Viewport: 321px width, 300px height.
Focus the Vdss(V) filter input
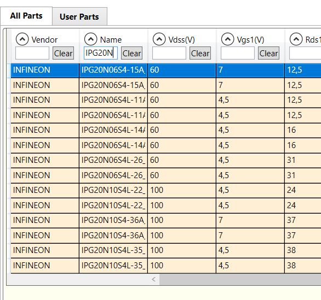pos(169,53)
